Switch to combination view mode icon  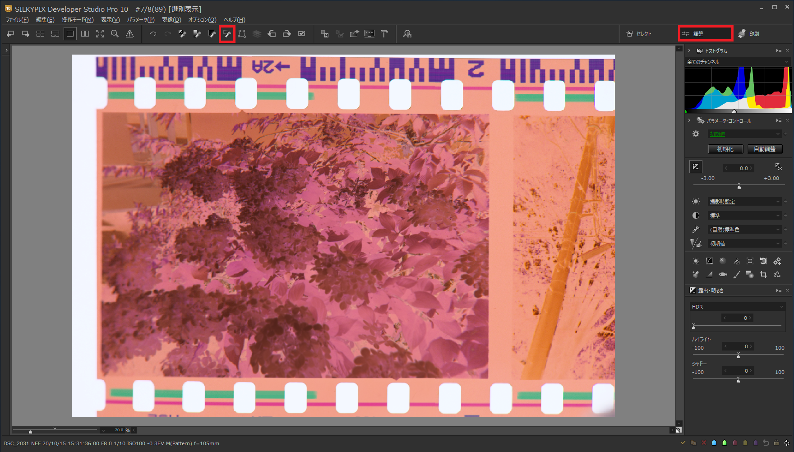[55, 34]
